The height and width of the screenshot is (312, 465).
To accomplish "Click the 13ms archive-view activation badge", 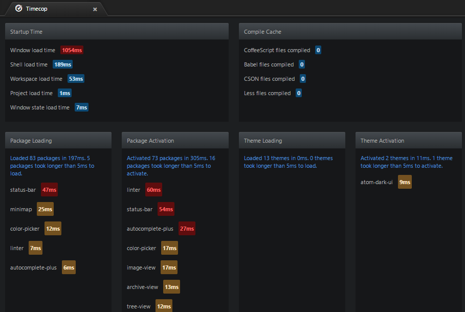I will point(172,287).
